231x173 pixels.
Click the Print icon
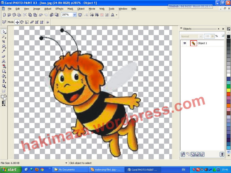pos(19,15)
